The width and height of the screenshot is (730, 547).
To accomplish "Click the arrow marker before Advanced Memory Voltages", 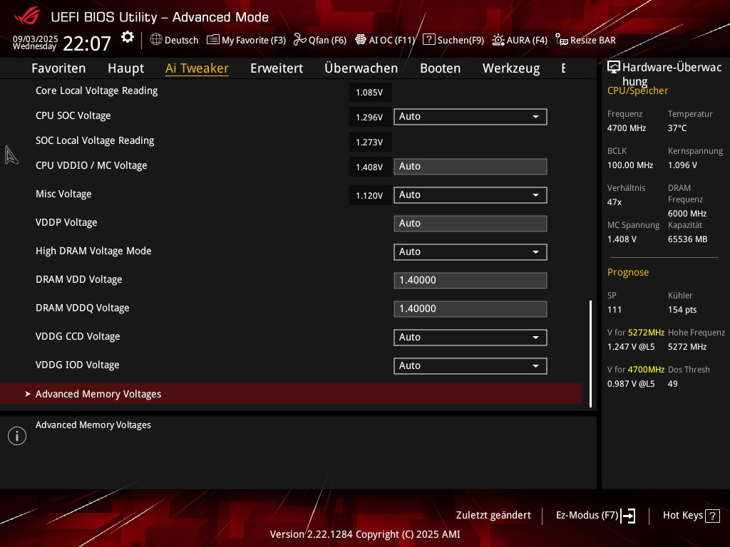I will coord(28,394).
